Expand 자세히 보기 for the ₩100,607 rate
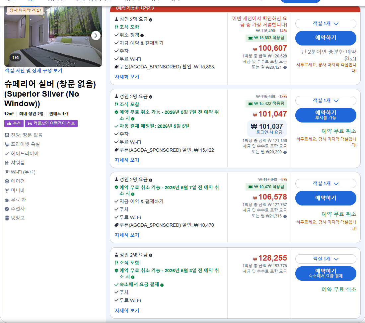Image resolution: width=365 pixels, height=323 pixels. coord(127,77)
